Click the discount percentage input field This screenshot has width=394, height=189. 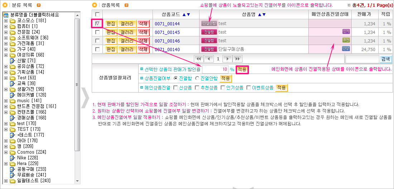coord(215,69)
